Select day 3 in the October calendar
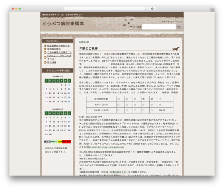 (x=69, y=85)
